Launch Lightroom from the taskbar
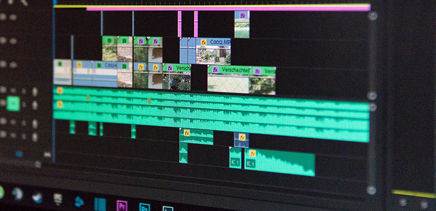Image resolution: width=436 pixels, height=211 pixels. (168, 208)
